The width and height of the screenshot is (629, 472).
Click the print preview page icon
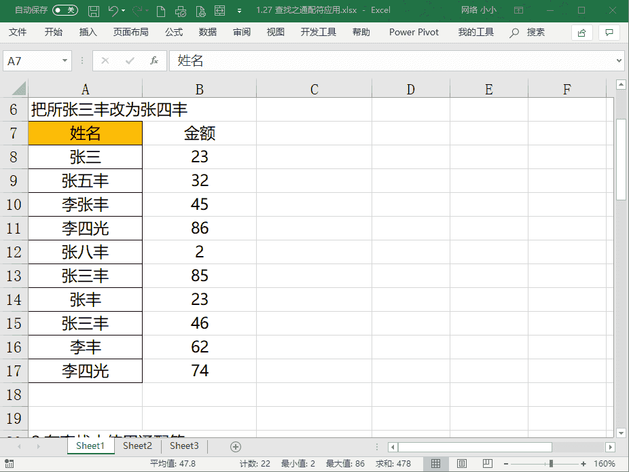point(200,11)
